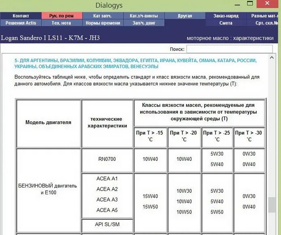Image resolution: width=281 pixels, height=235 pixels.
Task: Click the vertical scrollbar thumb
Action: 272,205
